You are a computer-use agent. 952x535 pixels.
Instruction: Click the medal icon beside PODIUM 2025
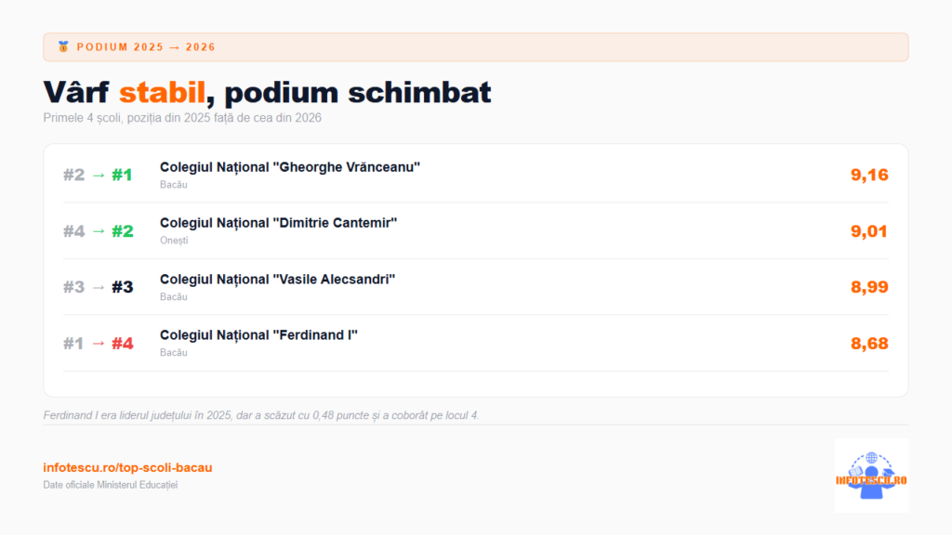[63, 46]
